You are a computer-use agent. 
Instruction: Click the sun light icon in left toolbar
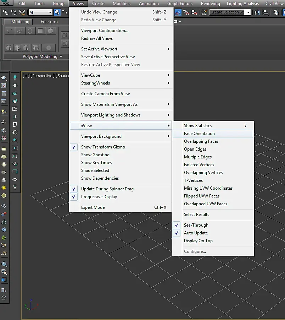tap(4, 188)
